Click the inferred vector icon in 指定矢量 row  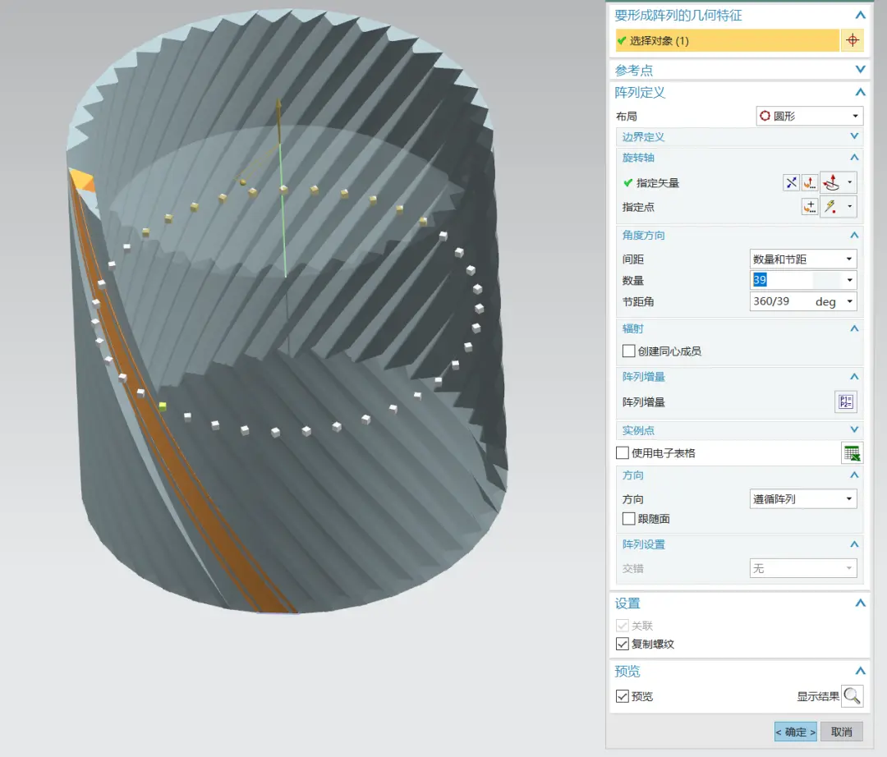pyautogui.click(x=831, y=182)
